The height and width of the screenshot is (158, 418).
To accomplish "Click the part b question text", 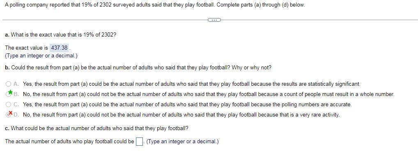I will (x=138, y=68).
